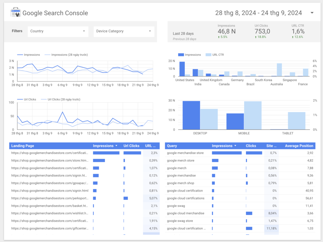Screen dimensions: 323x242
Task: Open the perksport landing page link
Action: coord(50,198)
